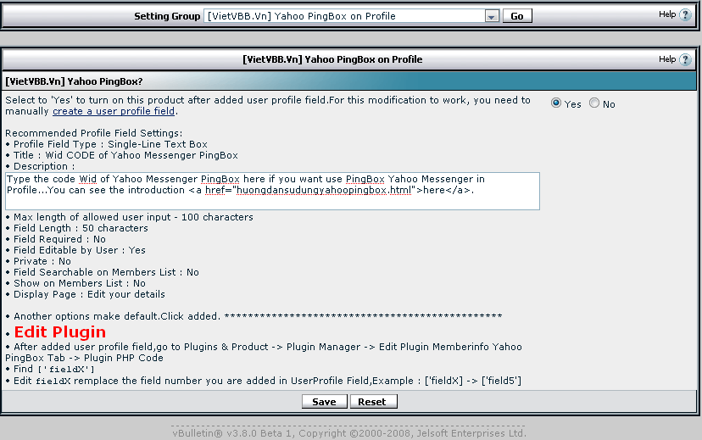
Task: Select the Yes radio button
Action: [x=556, y=103]
